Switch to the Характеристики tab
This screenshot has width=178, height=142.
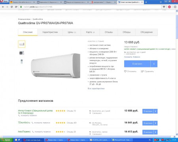pyautogui.click(x=50, y=32)
